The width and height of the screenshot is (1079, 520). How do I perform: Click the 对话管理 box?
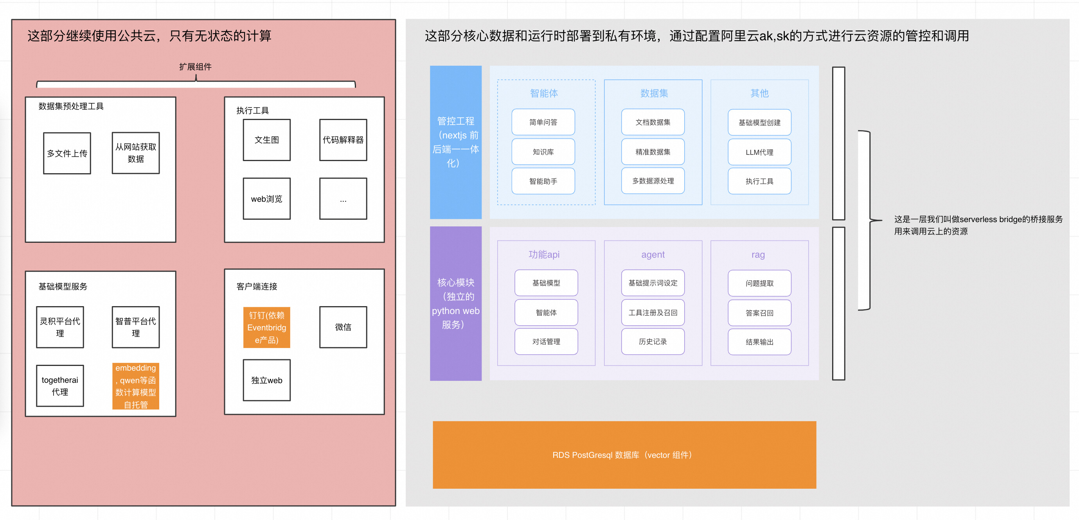[546, 341]
